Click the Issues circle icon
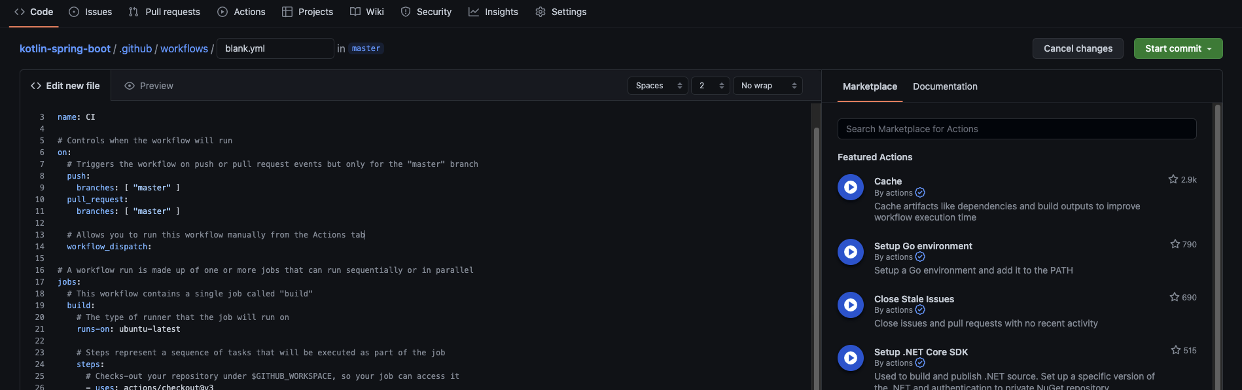1242x390 pixels. click(x=74, y=12)
